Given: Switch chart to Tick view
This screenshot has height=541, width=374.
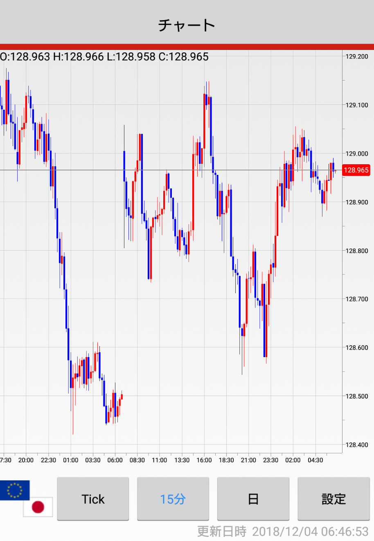Looking at the screenshot, I should [x=93, y=499].
